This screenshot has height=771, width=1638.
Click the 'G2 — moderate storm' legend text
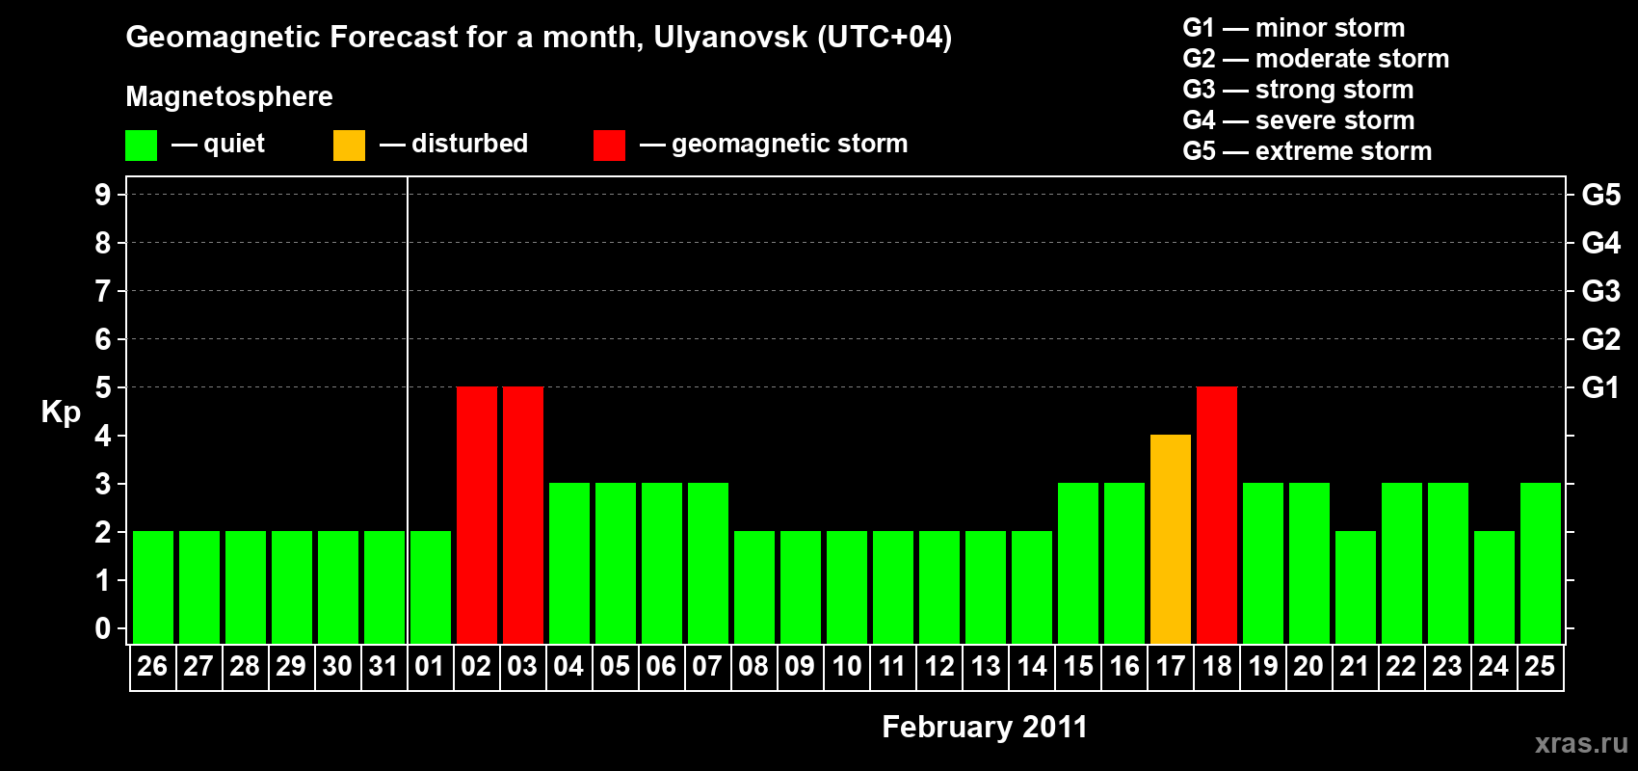point(1316,59)
